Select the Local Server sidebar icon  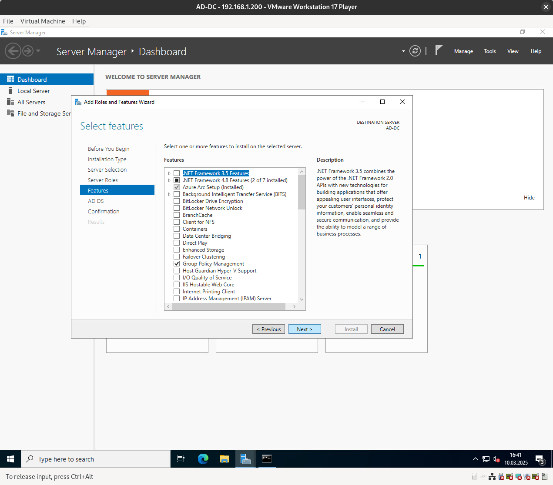point(10,91)
